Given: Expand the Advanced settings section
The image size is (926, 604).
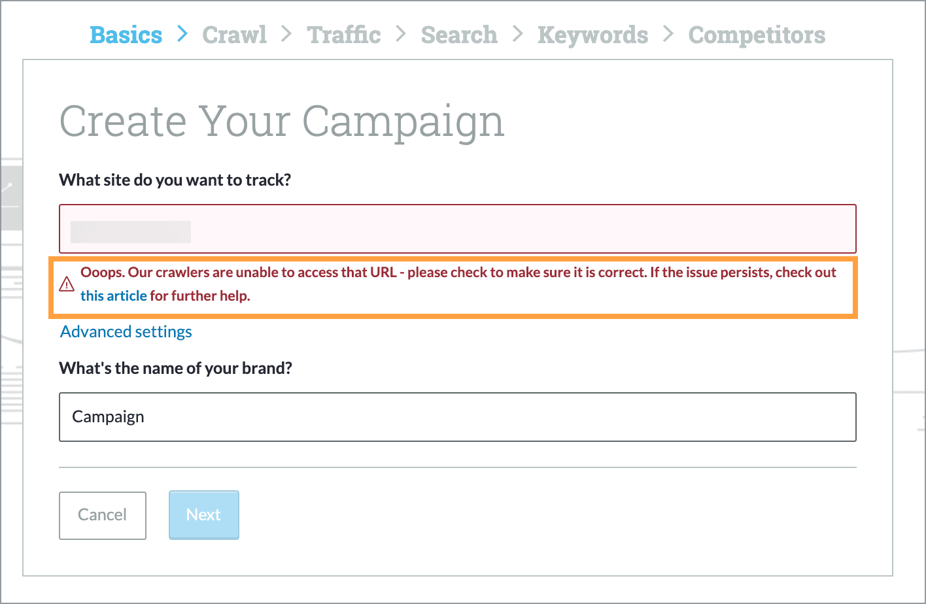Looking at the screenshot, I should click(x=126, y=331).
